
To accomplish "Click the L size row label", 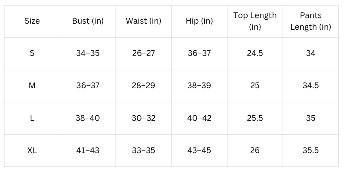I will point(32,118).
